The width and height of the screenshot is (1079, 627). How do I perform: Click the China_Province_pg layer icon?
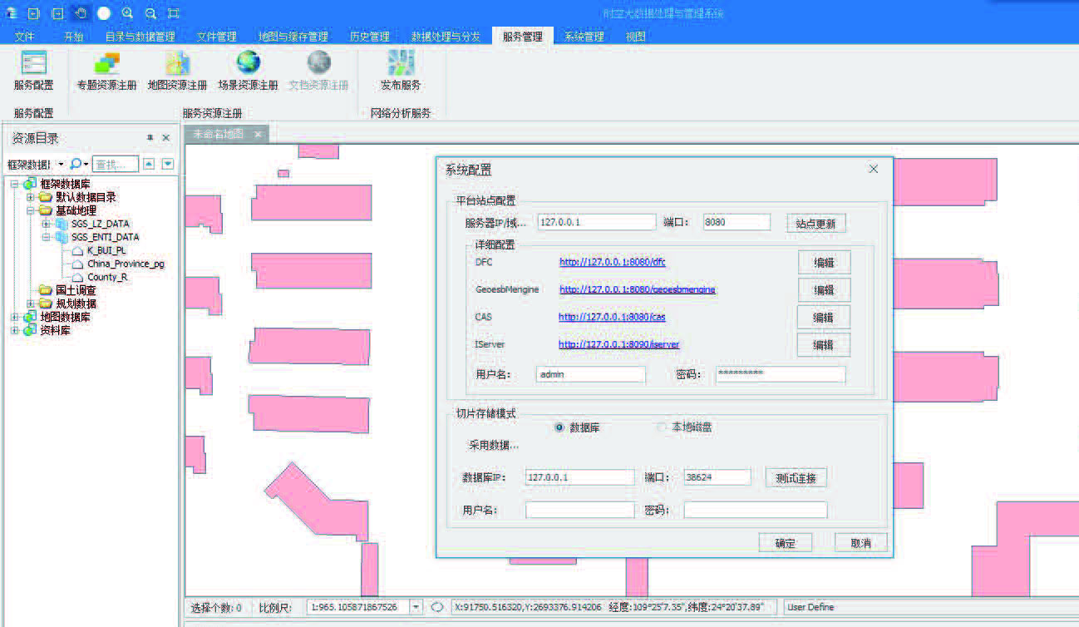click(77, 264)
